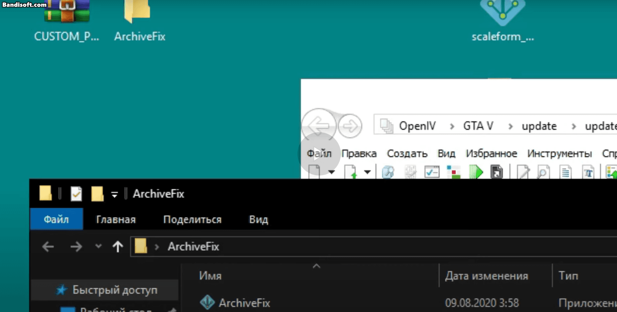Switch to the Поделиться ribbon tab
Viewport: 617px width, 312px height.
(192, 219)
